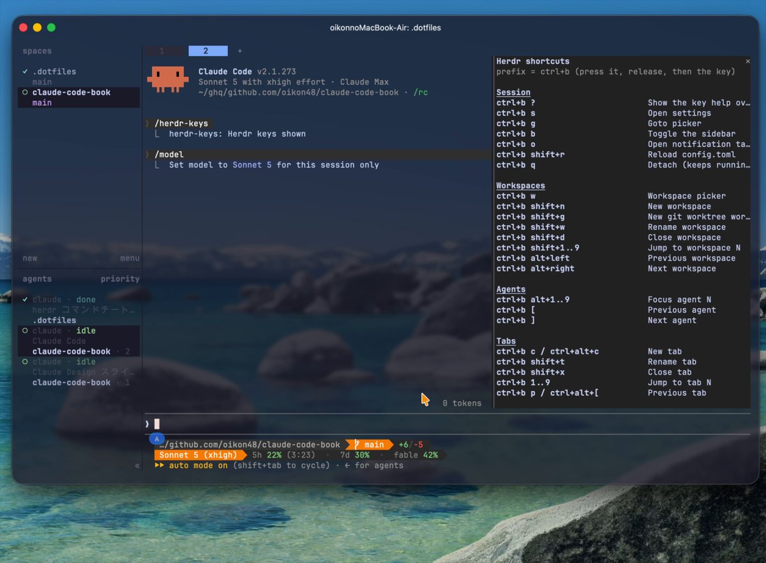Click the circle status icon beside claude-code-book workspace
The width and height of the screenshot is (766, 563).
pos(25,92)
